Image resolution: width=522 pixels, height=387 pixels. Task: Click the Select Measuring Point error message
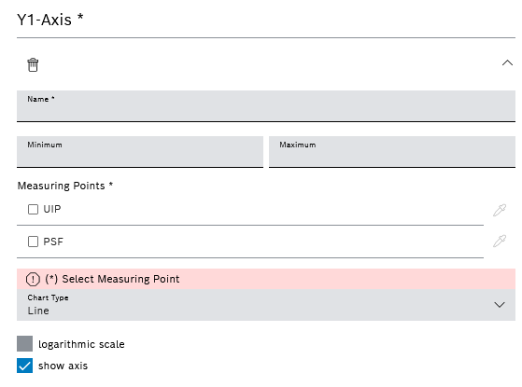[x=112, y=279]
